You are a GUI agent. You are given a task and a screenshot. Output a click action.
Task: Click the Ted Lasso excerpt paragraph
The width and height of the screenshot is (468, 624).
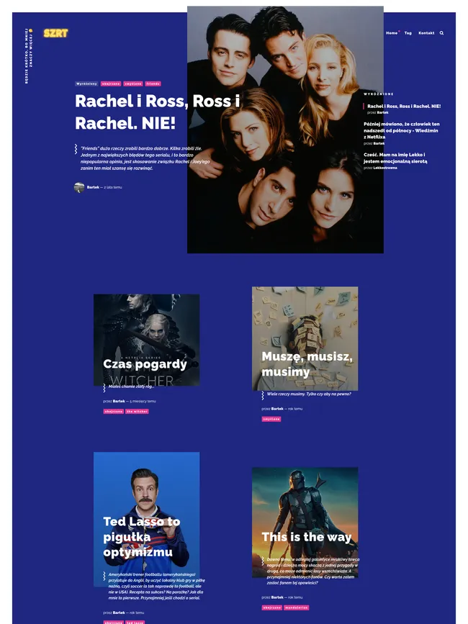pos(156,586)
